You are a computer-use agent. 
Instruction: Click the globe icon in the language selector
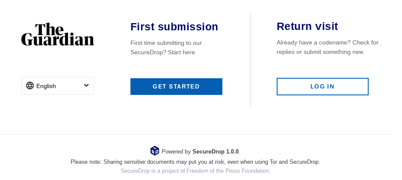point(30,86)
